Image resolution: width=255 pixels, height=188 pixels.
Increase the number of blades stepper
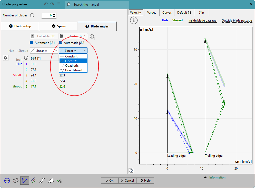tap(54, 14)
